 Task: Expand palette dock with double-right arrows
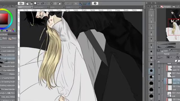point(155,3)
